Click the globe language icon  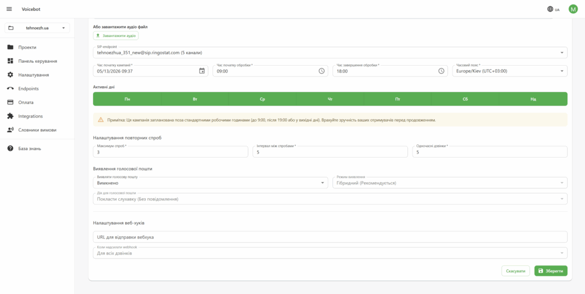point(550,9)
